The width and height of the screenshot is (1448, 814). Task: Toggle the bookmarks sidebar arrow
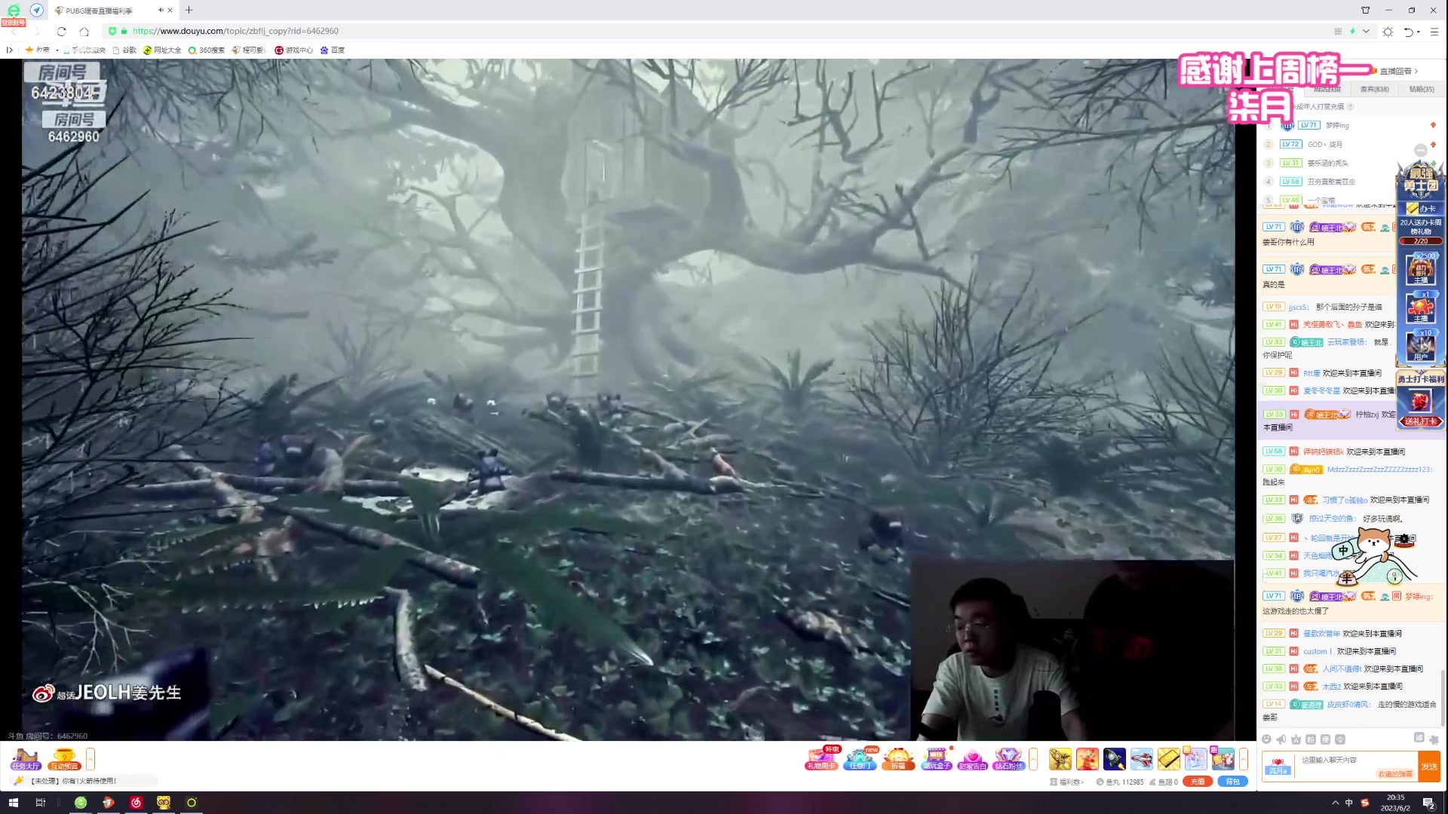pos(9,50)
